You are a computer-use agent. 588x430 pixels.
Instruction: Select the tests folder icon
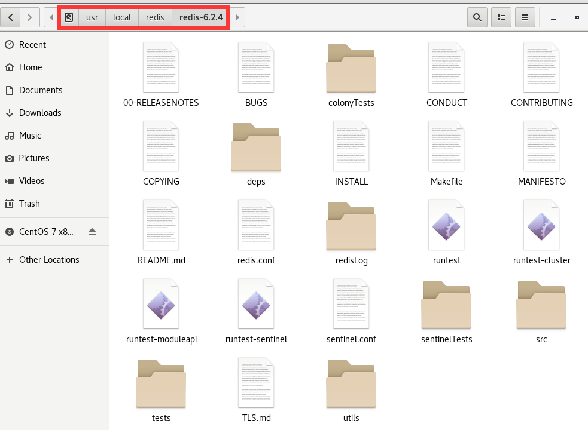[161, 384]
